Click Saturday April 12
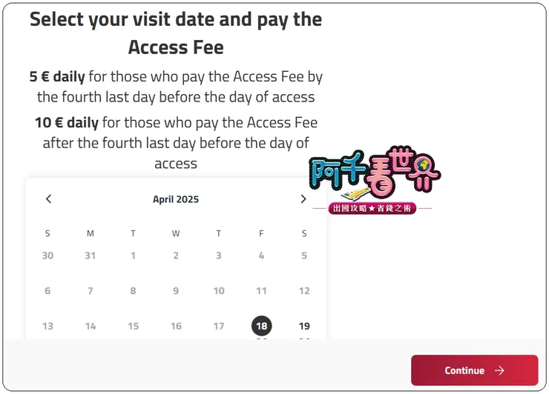 [304, 291]
